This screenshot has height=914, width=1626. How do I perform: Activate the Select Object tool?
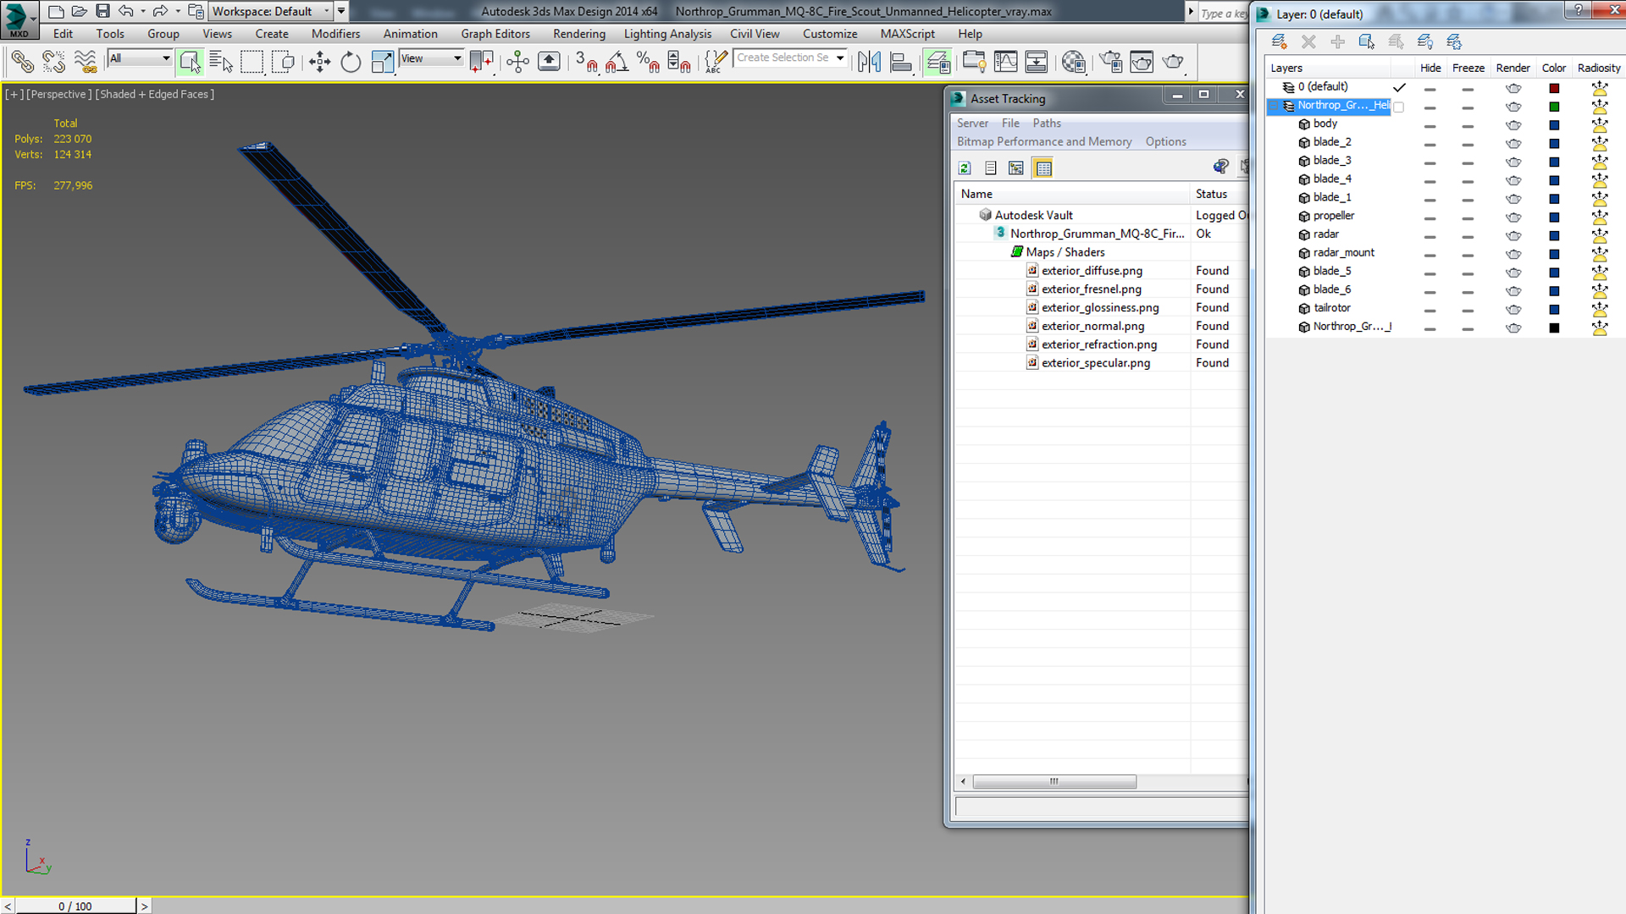pyautogui.click(x=190, y=62)
